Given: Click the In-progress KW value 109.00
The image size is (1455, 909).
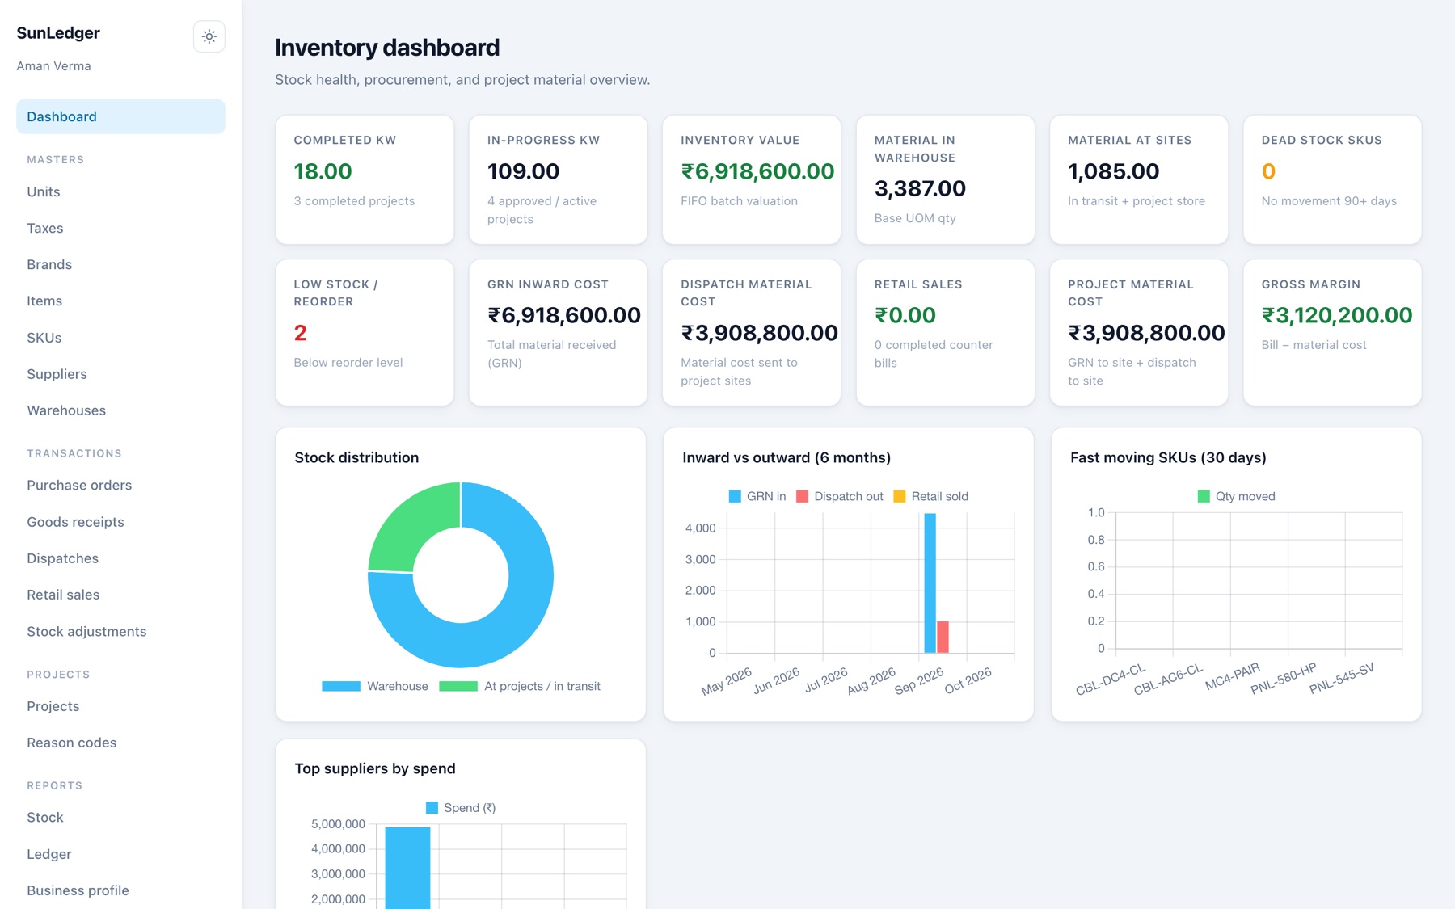Looking at the screenshot, I should click(x=523, y=171).
